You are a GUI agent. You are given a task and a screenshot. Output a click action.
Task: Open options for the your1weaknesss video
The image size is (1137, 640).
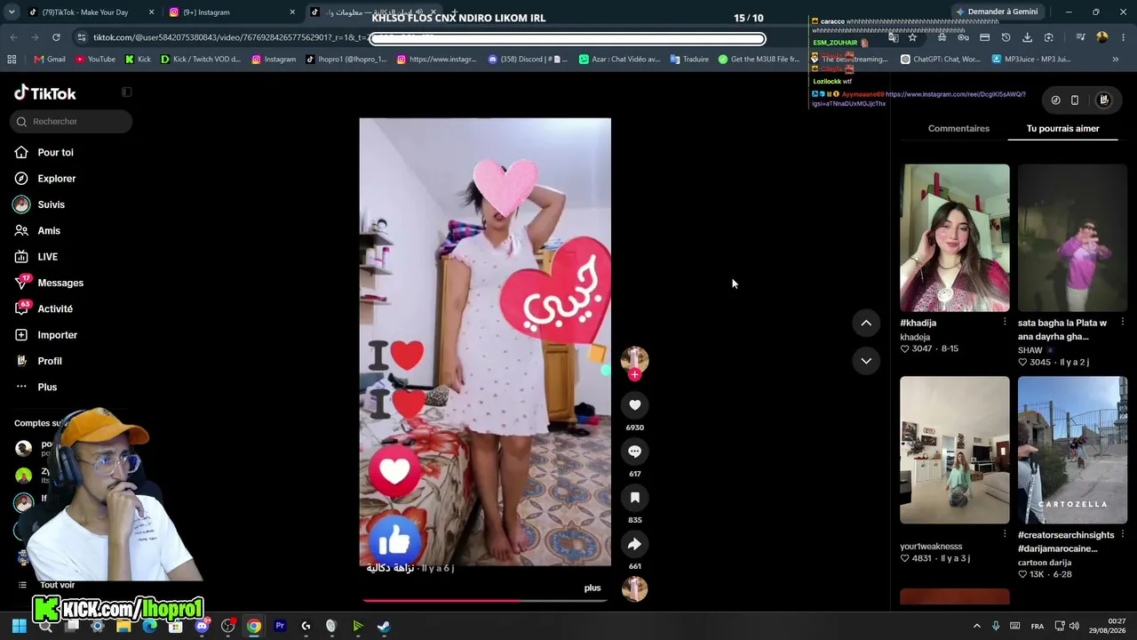[x=1005, y=534]
